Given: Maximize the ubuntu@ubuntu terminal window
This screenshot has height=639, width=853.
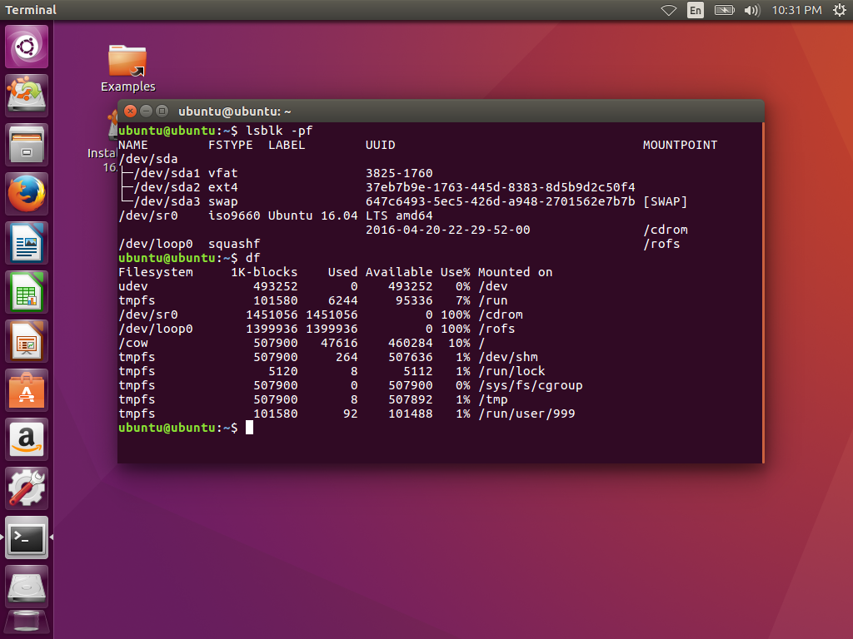Looking at the screenshot, I should click(x=162, y=111).
